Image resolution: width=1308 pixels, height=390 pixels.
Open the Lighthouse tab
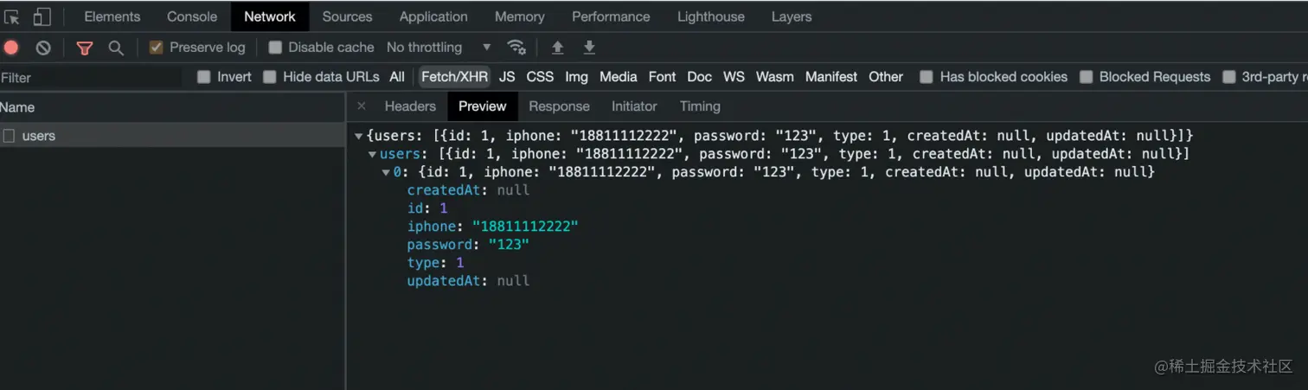(711, 16)
